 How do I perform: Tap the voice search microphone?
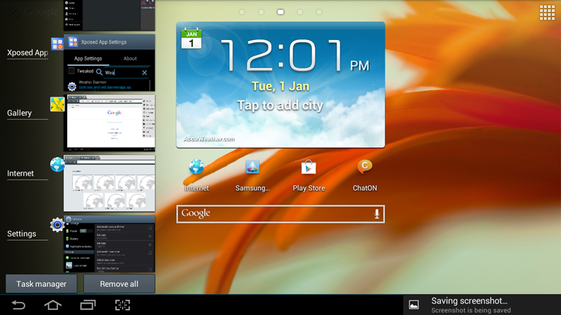coord(377,213)
